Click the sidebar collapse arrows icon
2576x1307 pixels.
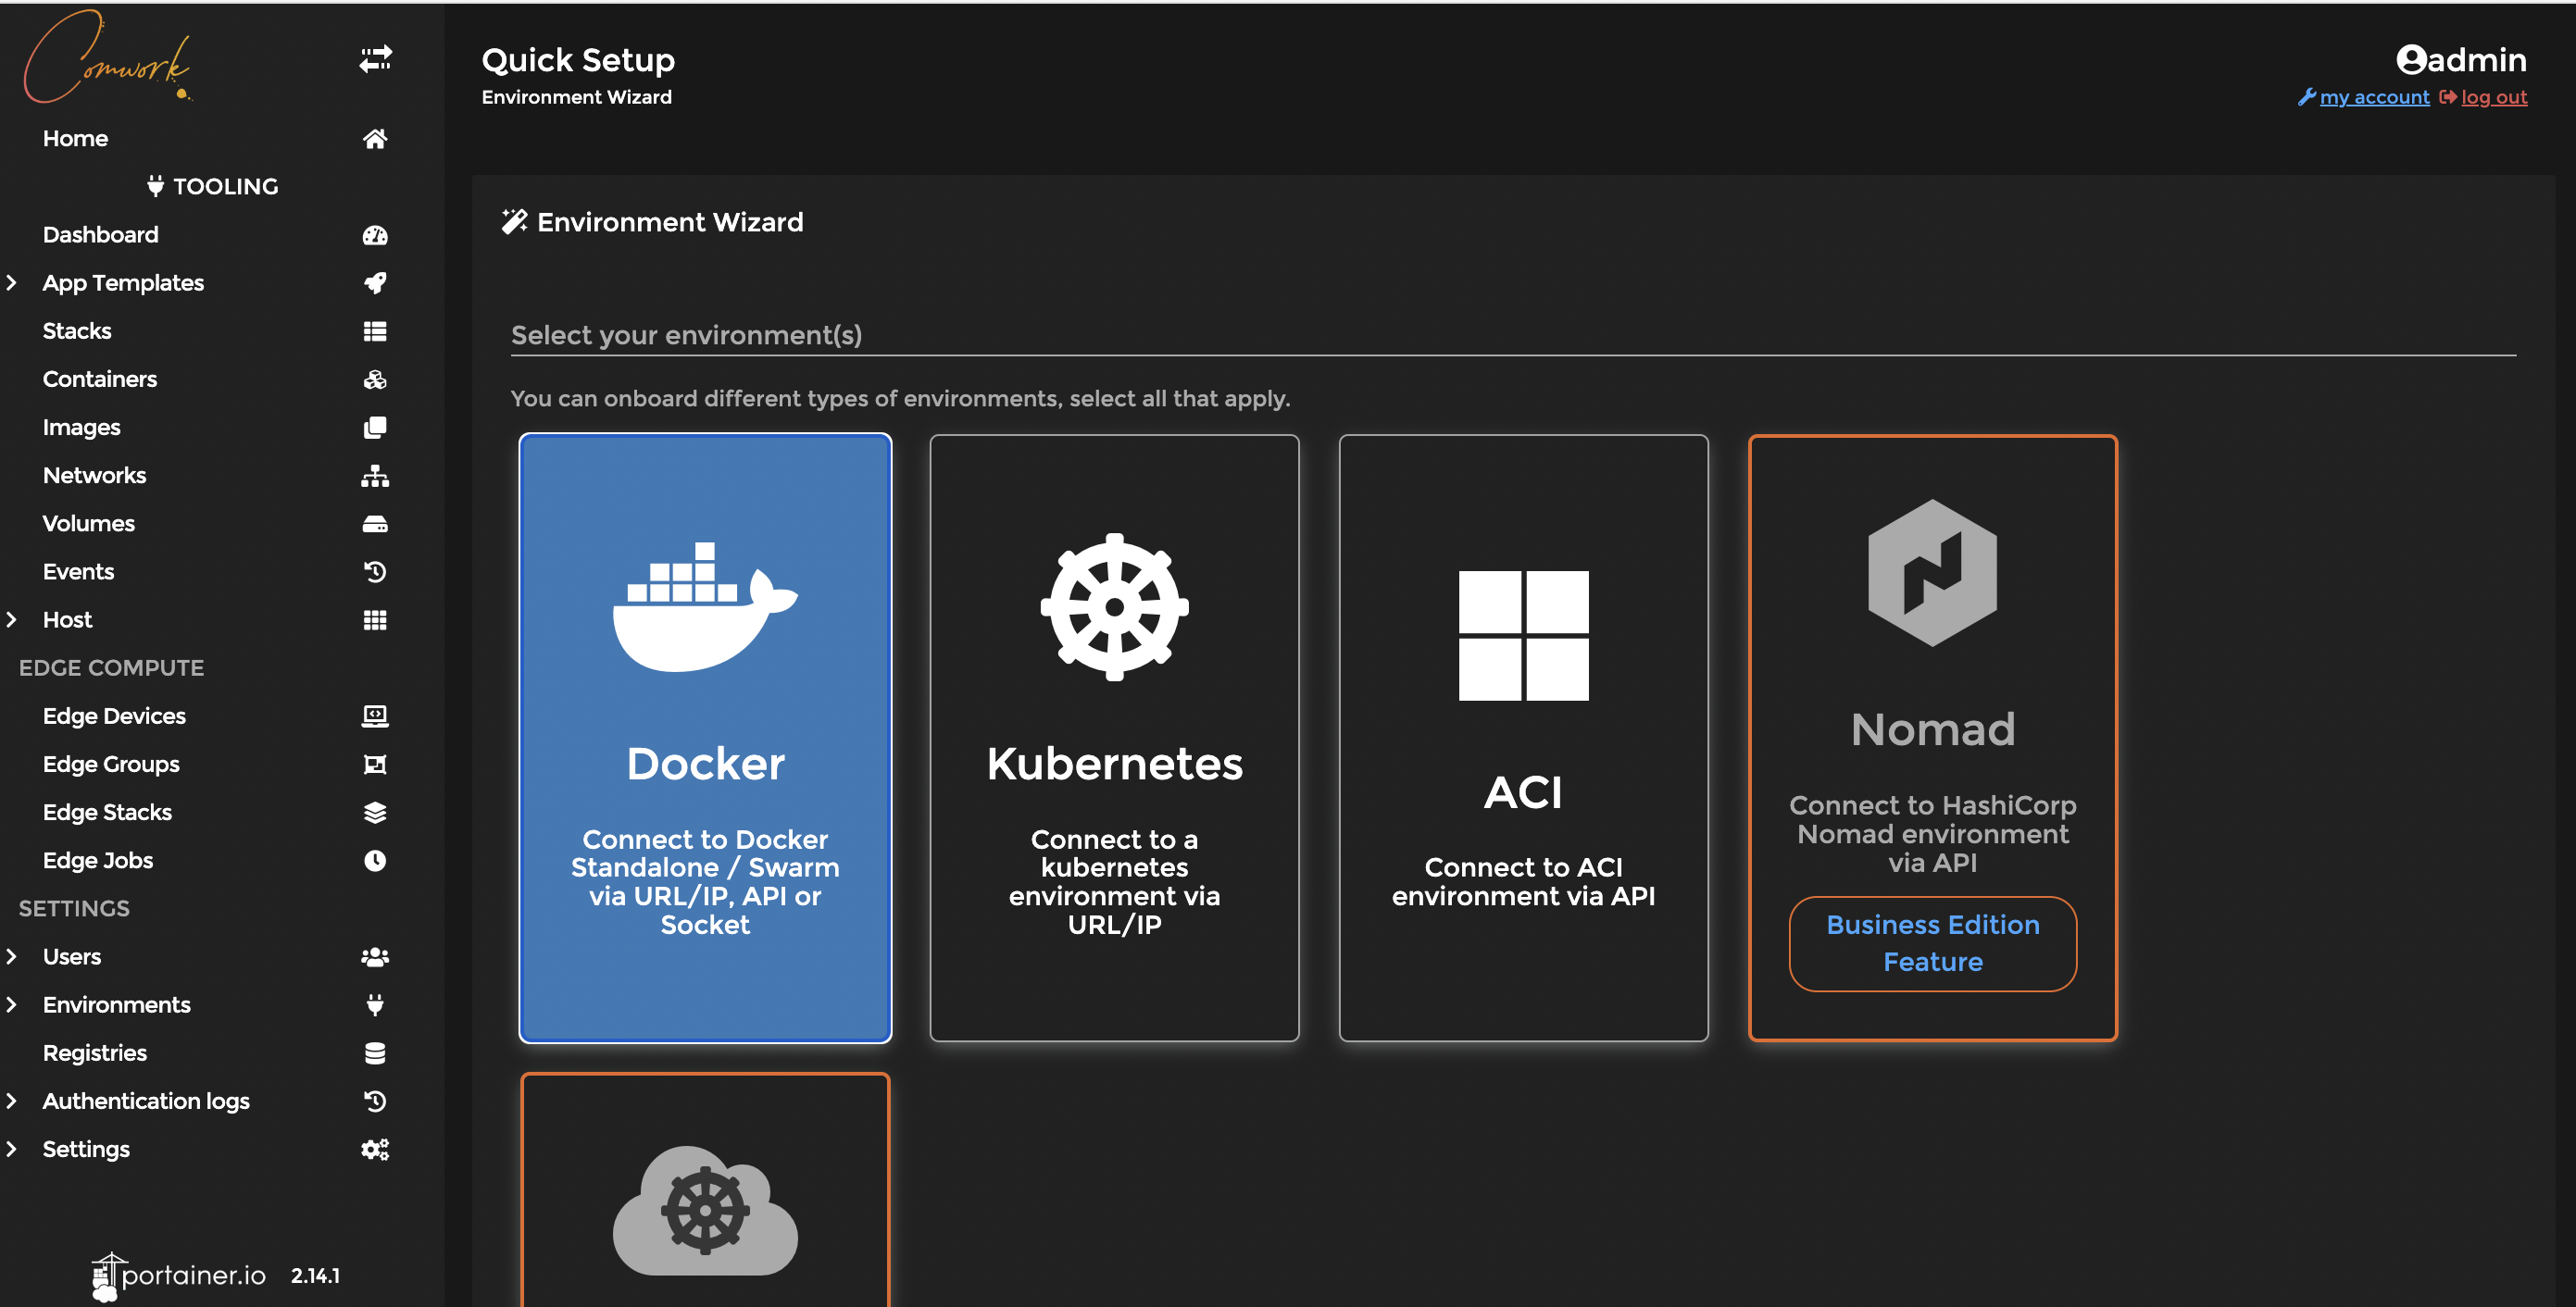375,59
